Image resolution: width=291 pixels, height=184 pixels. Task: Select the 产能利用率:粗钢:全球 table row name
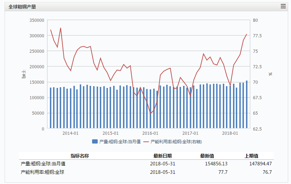point(43,172)
